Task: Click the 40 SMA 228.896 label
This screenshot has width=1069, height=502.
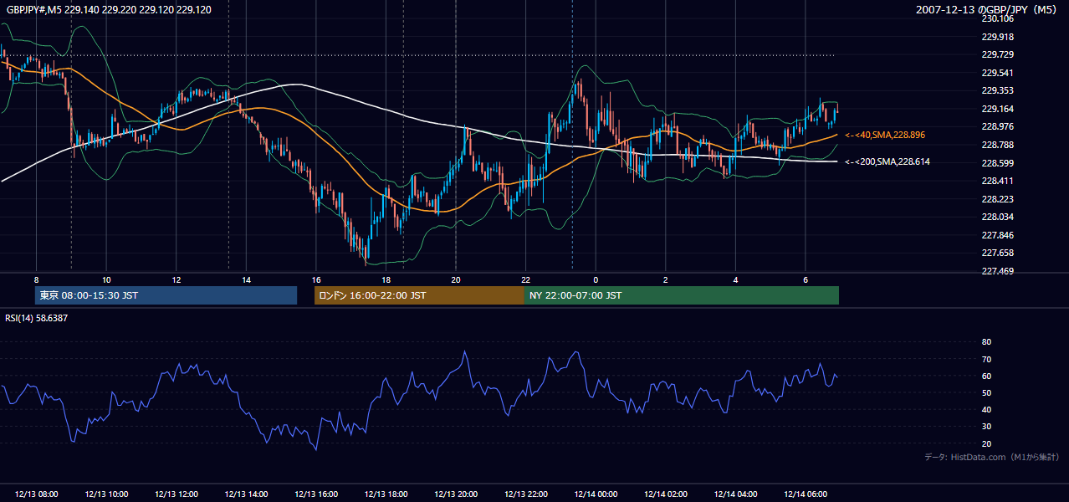Action: click(885, 135)
